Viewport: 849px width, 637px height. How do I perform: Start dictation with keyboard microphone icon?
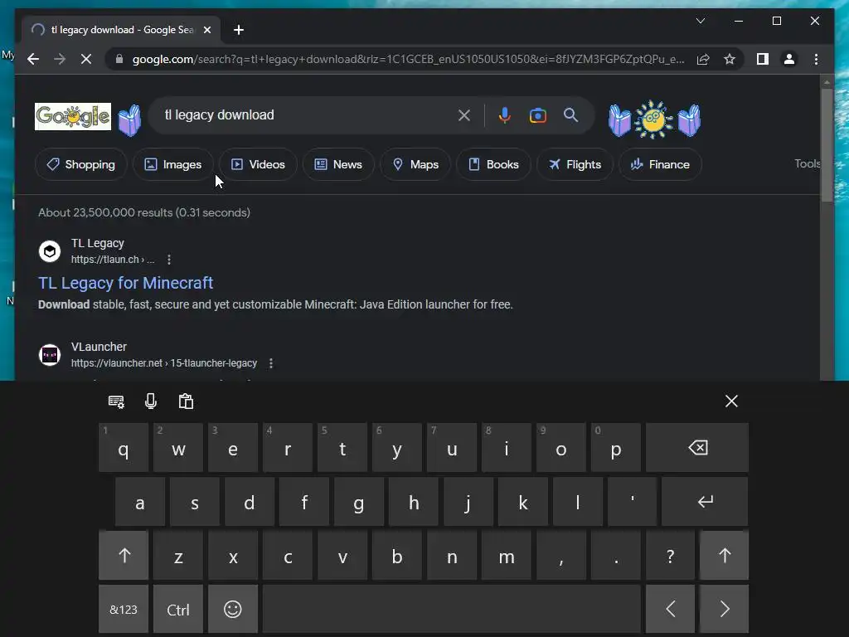[151, 401]
